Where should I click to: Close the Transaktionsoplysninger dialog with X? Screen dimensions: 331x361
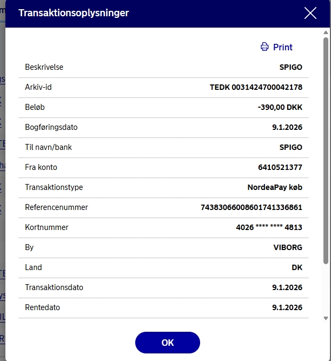coord(310,14)
